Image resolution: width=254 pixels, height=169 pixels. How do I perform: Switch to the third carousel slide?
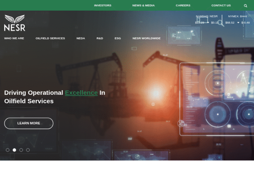21,150
